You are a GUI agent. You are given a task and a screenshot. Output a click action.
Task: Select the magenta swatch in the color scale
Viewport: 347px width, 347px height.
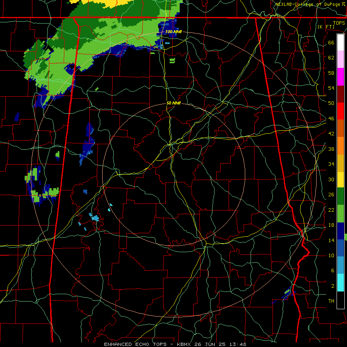click(340, 77)
